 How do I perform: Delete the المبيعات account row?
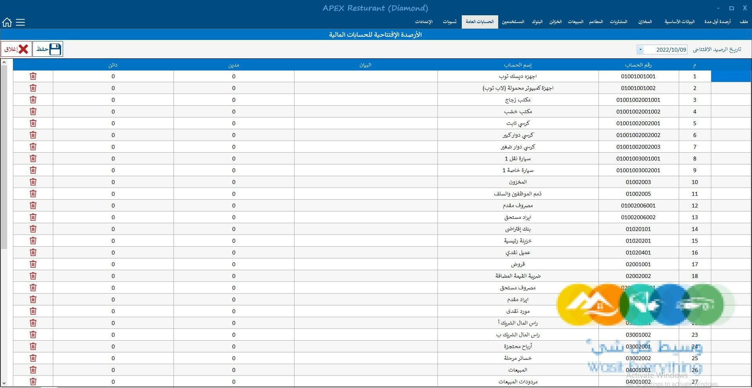[x=33, y=370]
